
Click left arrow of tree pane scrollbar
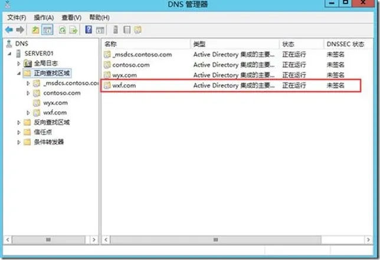[8, 239]
